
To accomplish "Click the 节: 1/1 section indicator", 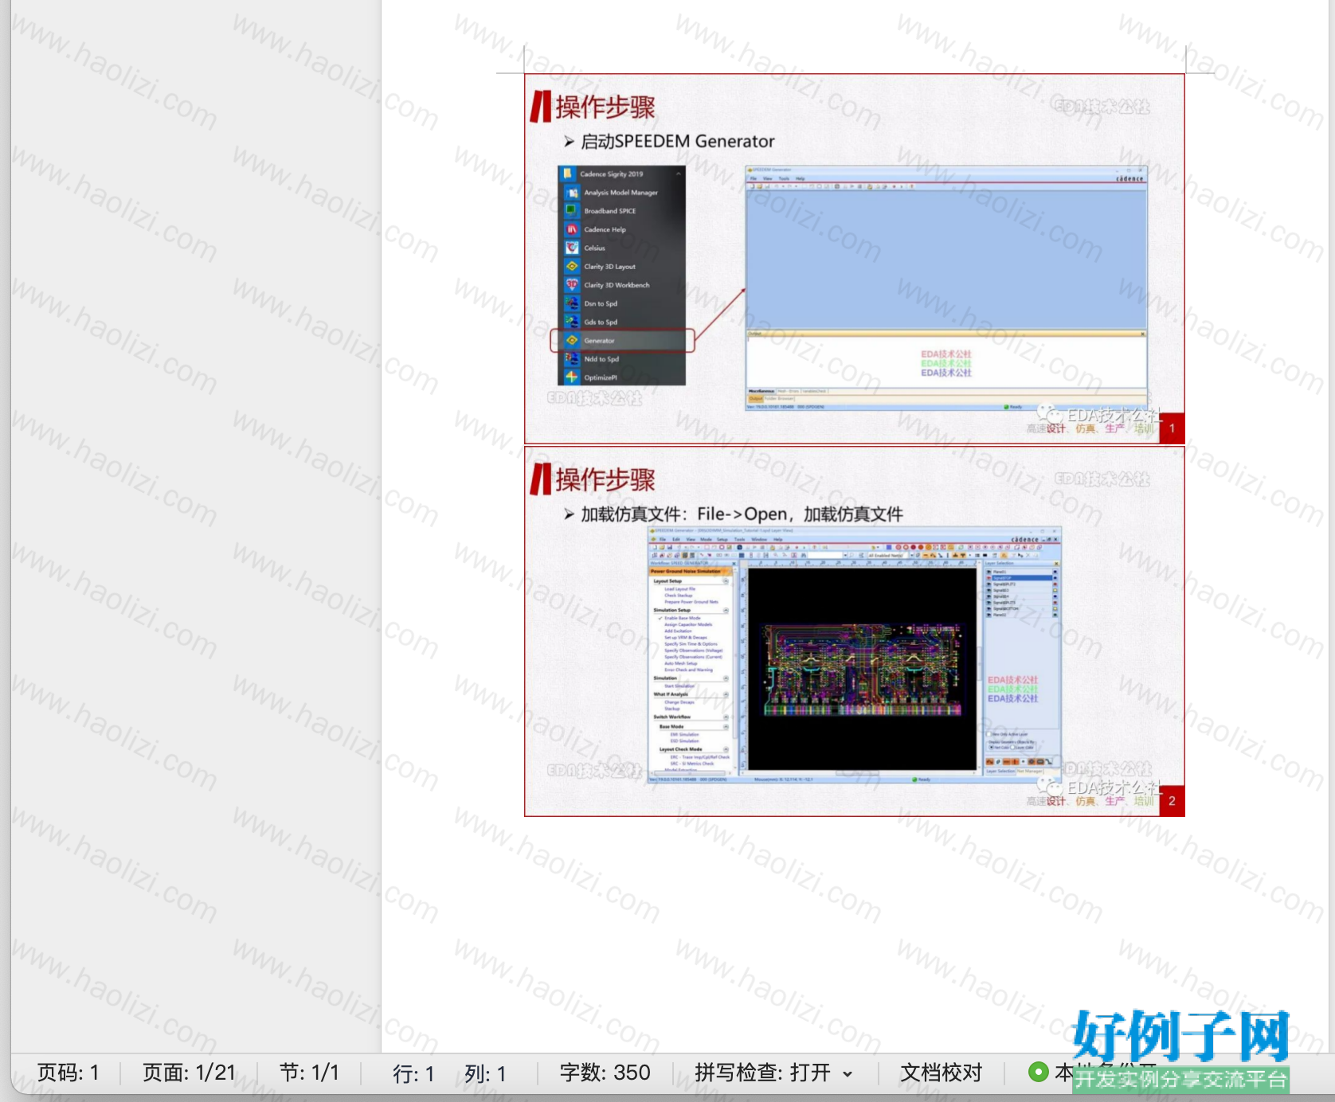I will click(309, 1073).
